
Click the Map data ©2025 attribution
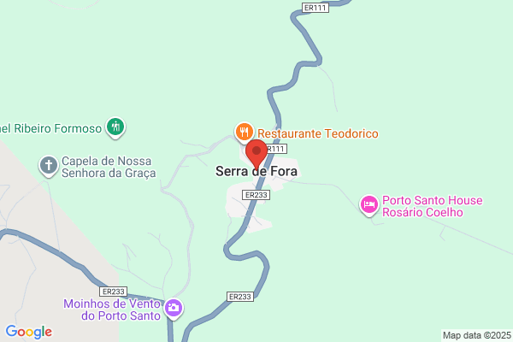pyautogui.click(x=477, y=335)
